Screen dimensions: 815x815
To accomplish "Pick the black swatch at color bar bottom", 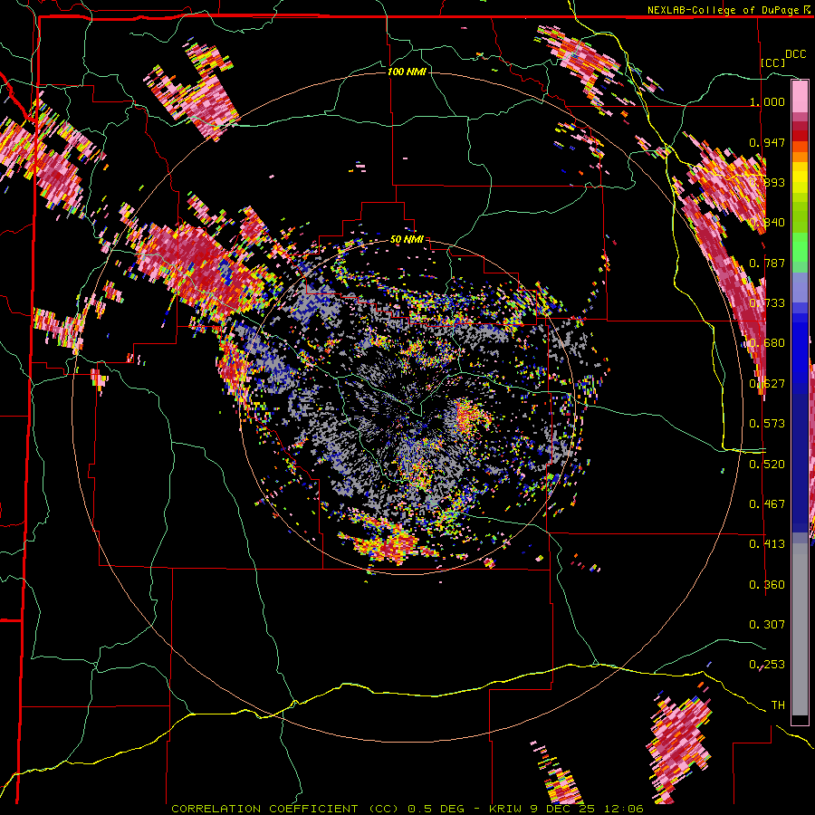I will 800,720.
